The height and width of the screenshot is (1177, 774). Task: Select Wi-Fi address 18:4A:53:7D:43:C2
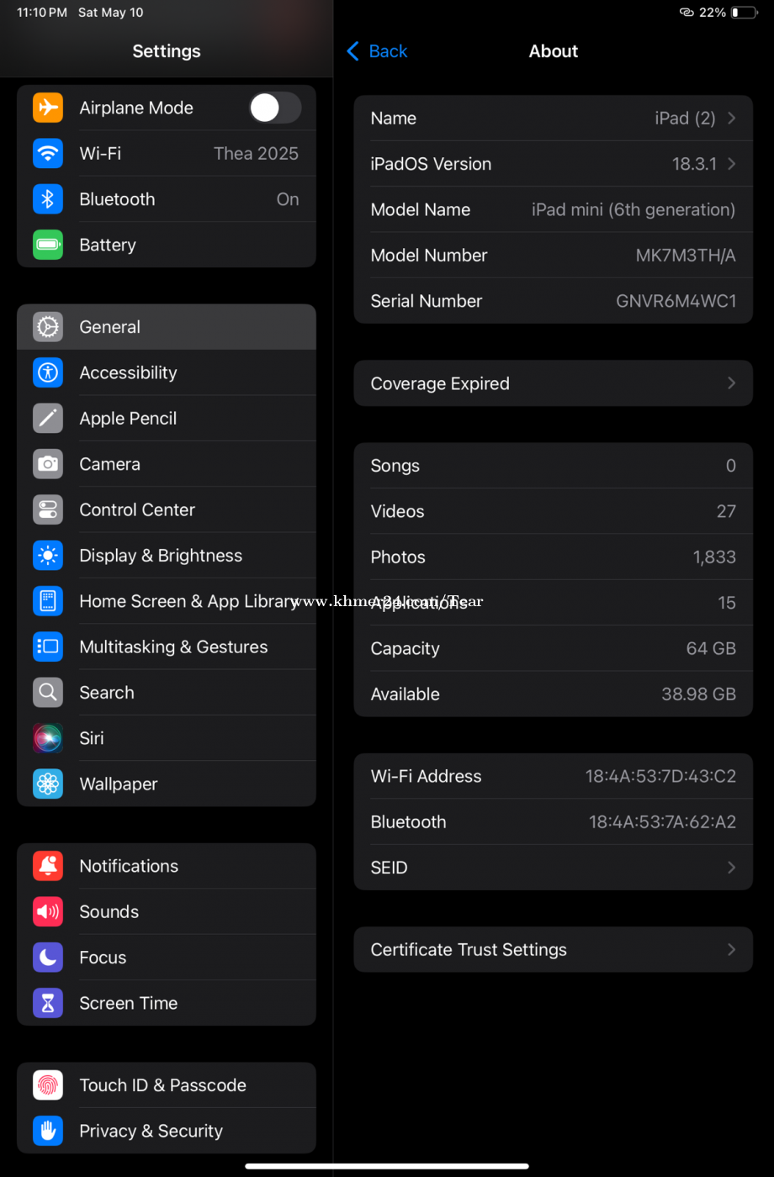click(660, 777)
